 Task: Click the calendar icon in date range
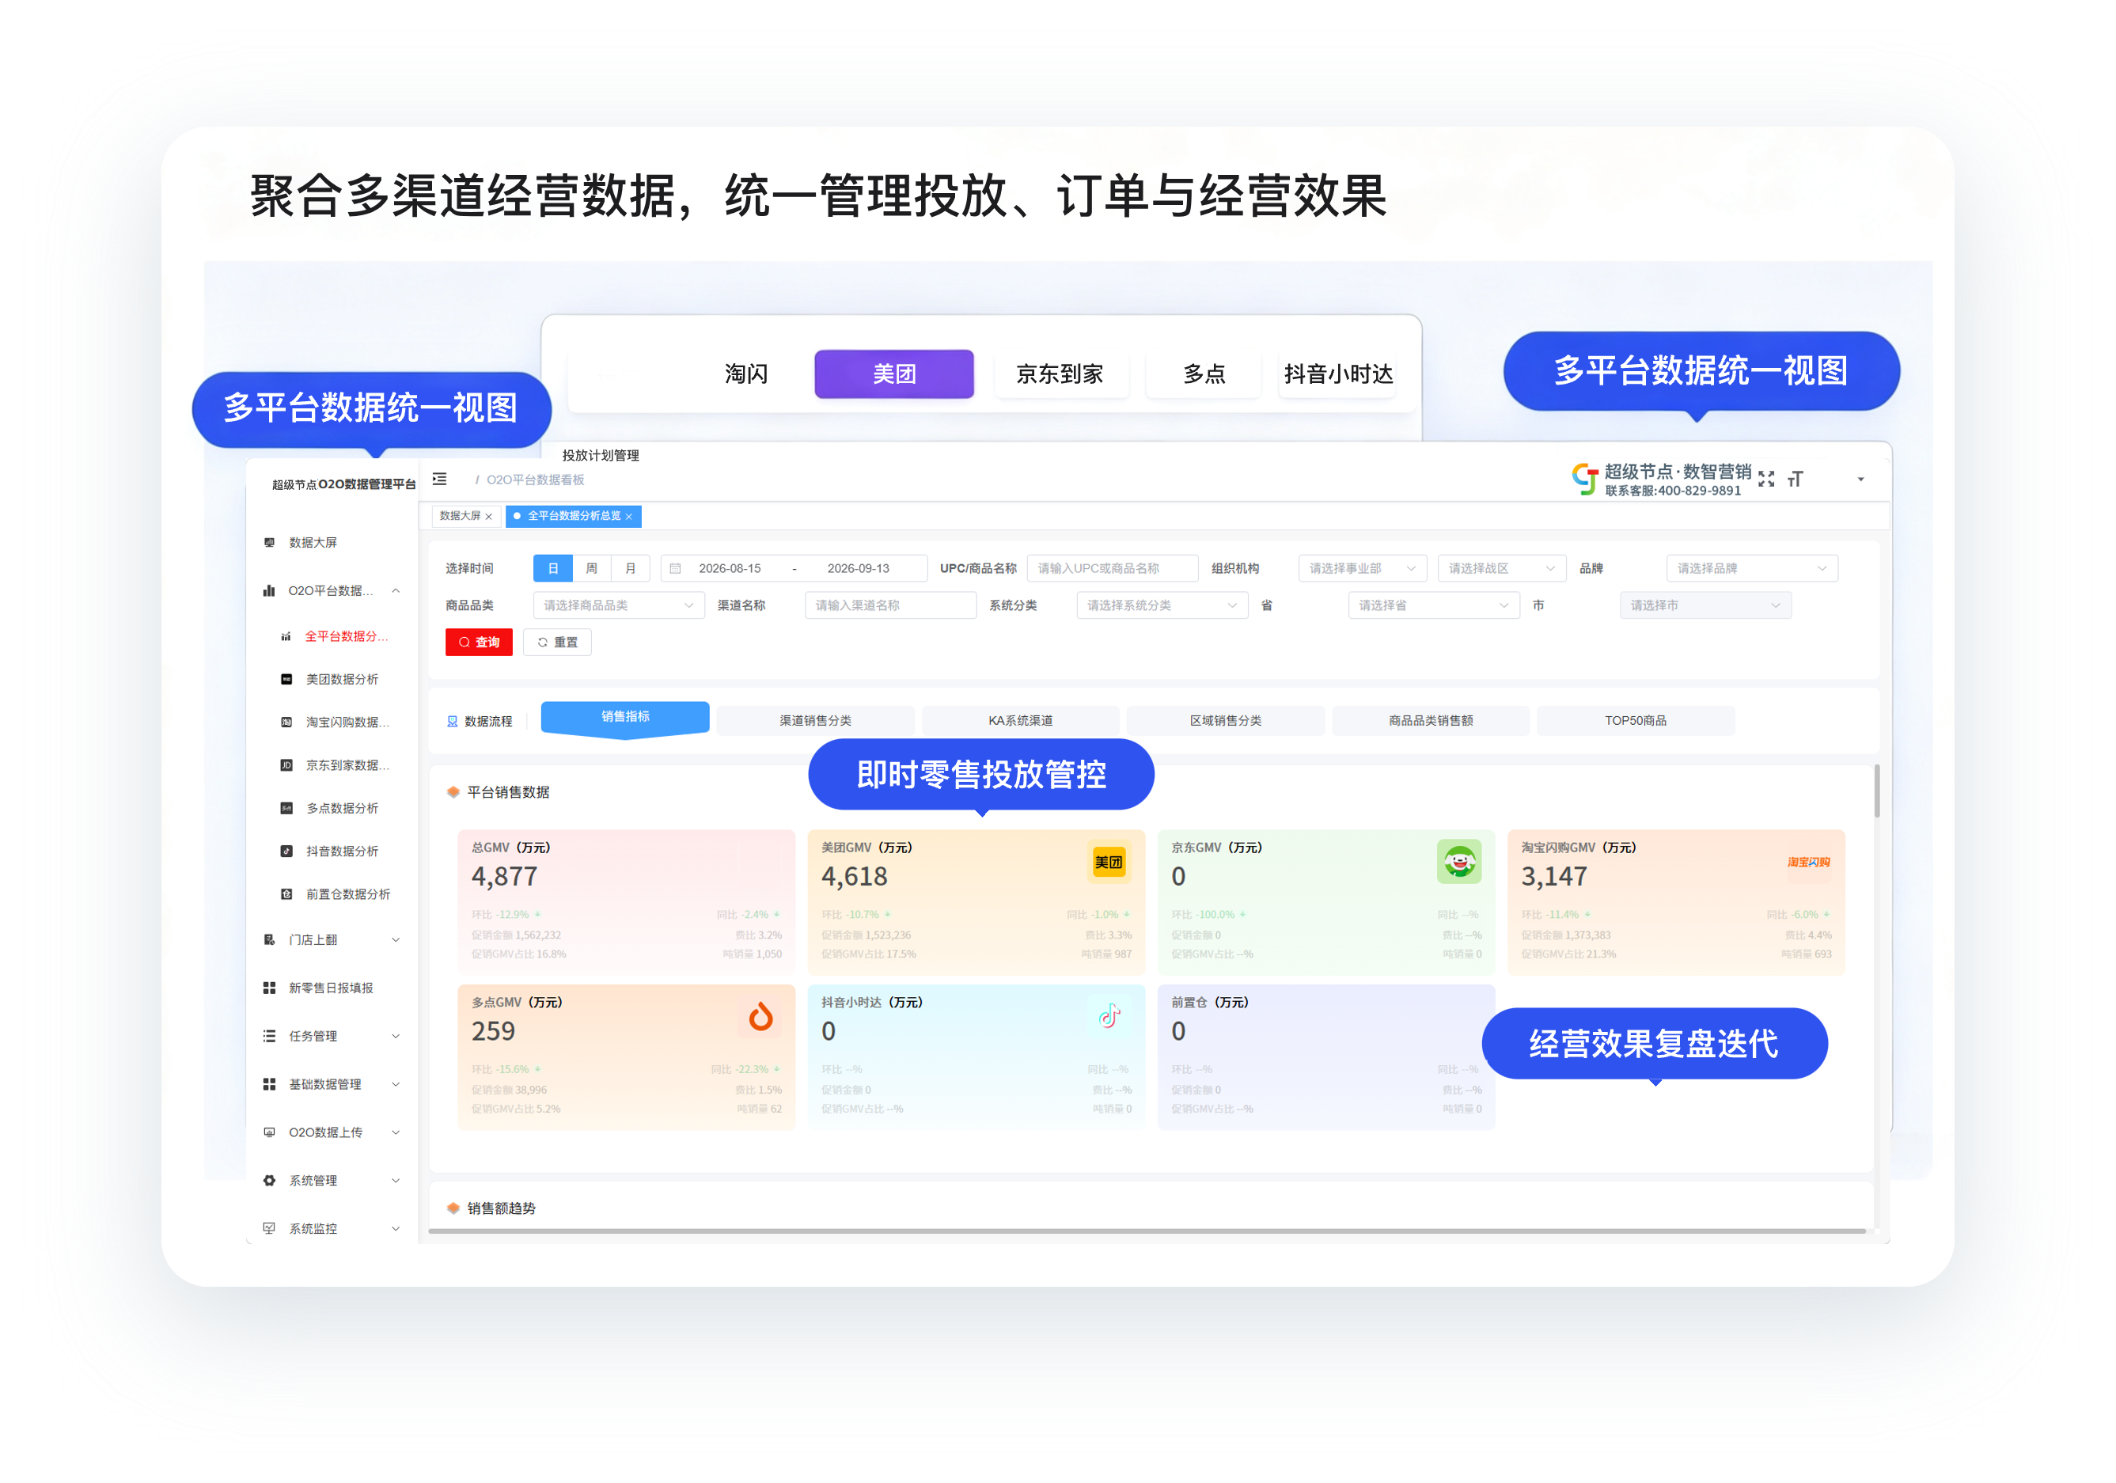[676, 569]
